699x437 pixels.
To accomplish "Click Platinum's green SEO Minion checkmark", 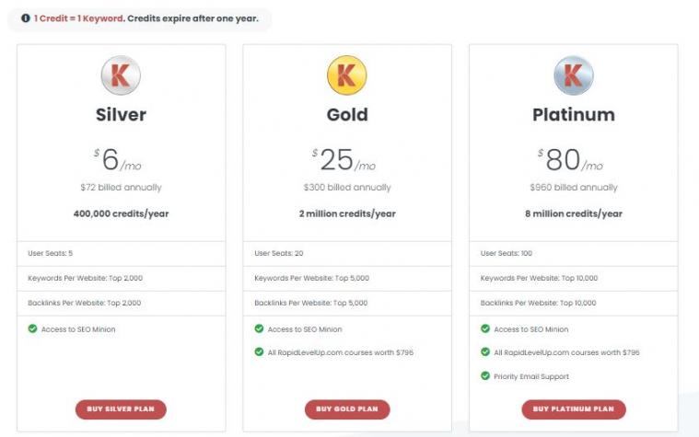I will pos(485,328).
